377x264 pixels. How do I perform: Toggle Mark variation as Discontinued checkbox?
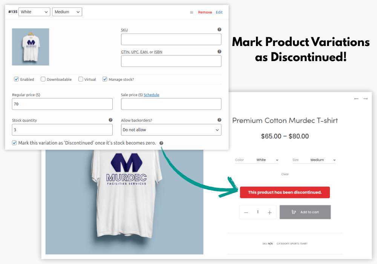coord(14,143)
